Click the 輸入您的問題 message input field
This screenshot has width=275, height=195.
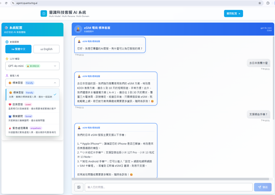pyautogui.click(x=168, y=187)
